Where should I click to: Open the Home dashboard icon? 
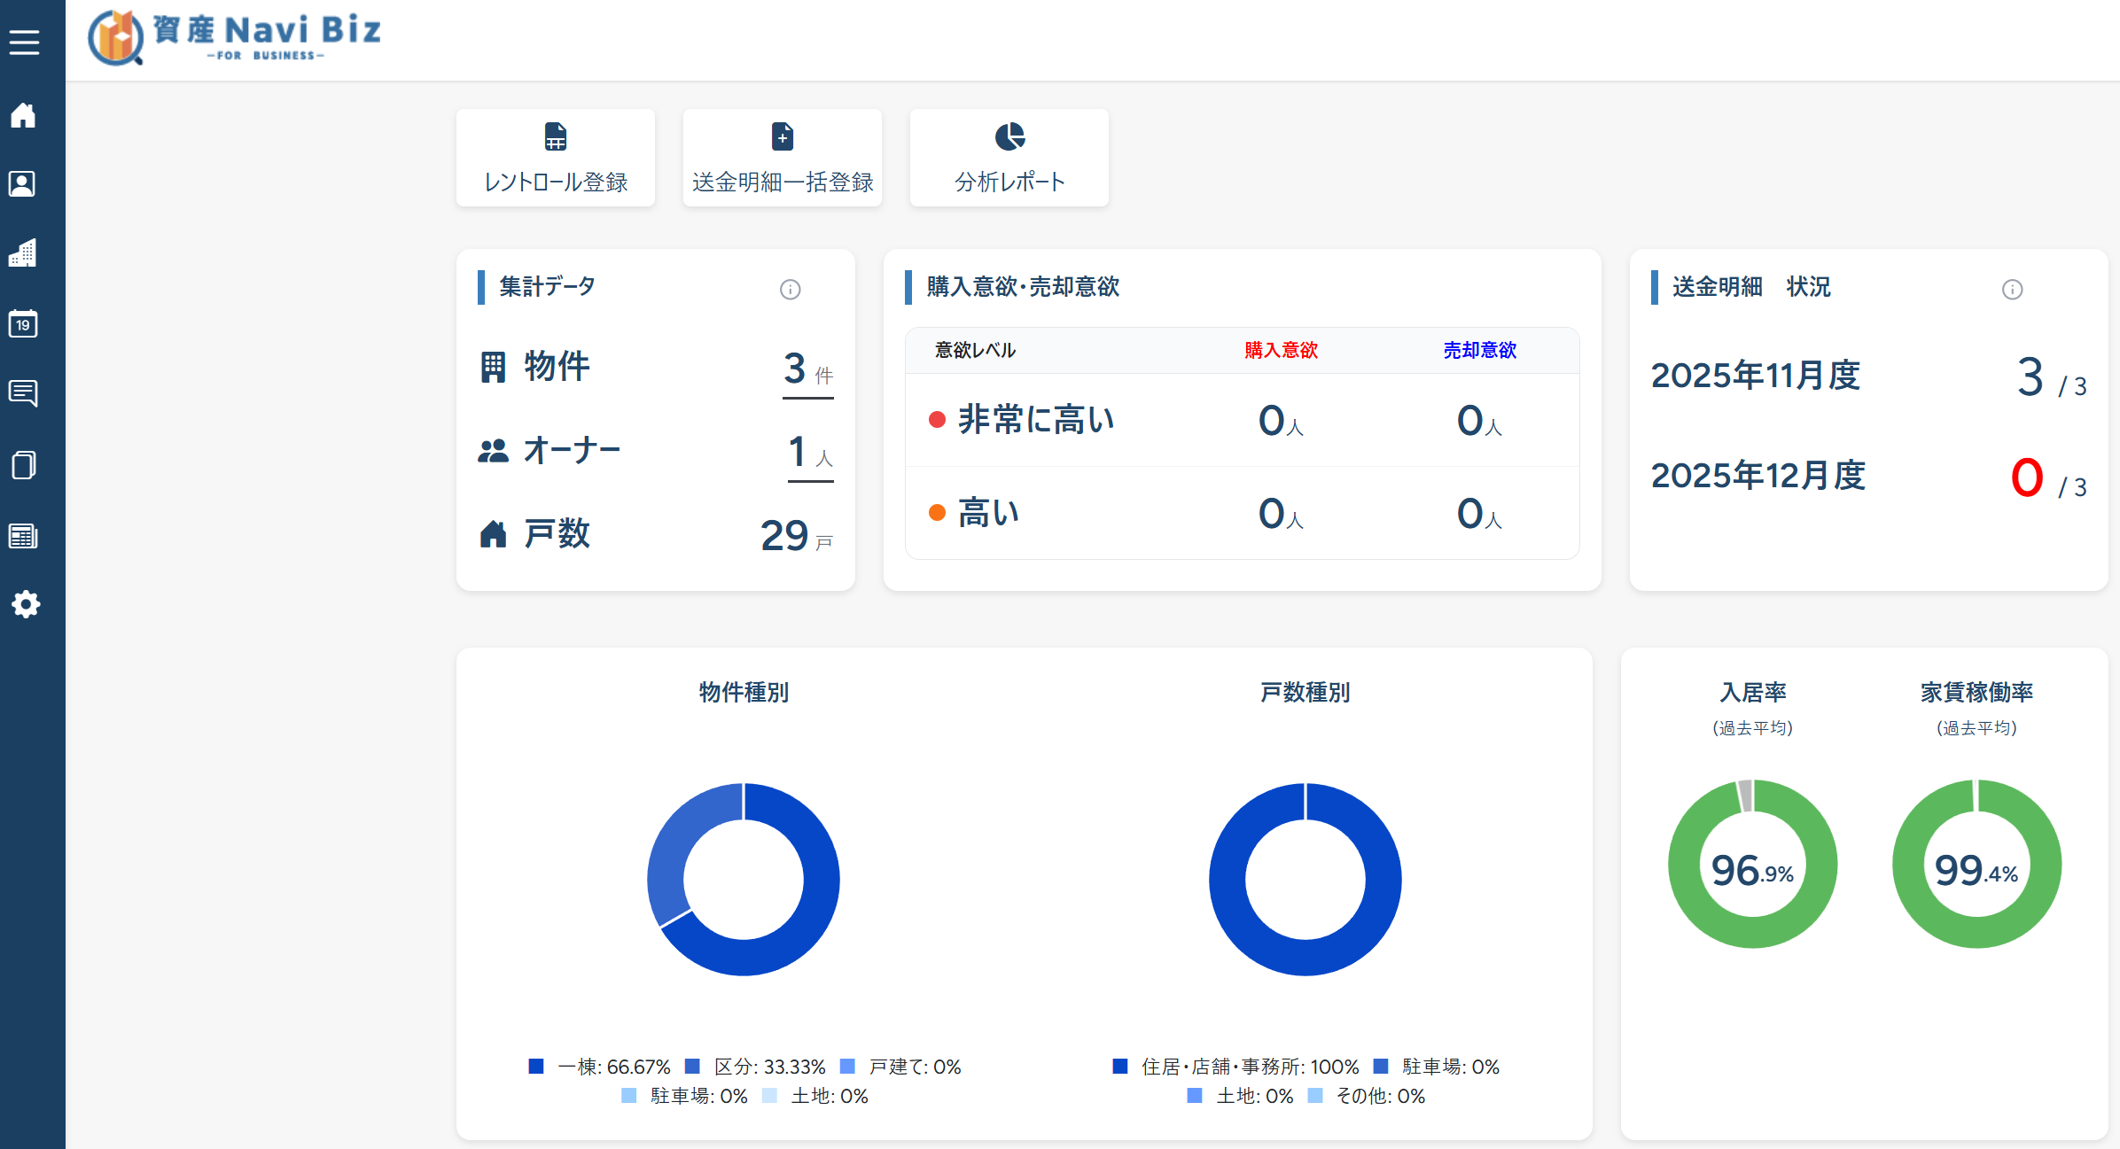[x=23, y=115]
